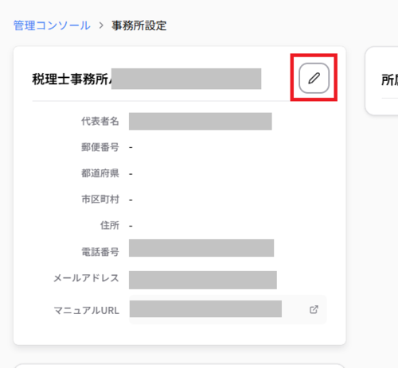Click the dash value beside 郵便番号
Image resolution: width=398 pixels, height=368 pixels.
(x=131, y=147)
